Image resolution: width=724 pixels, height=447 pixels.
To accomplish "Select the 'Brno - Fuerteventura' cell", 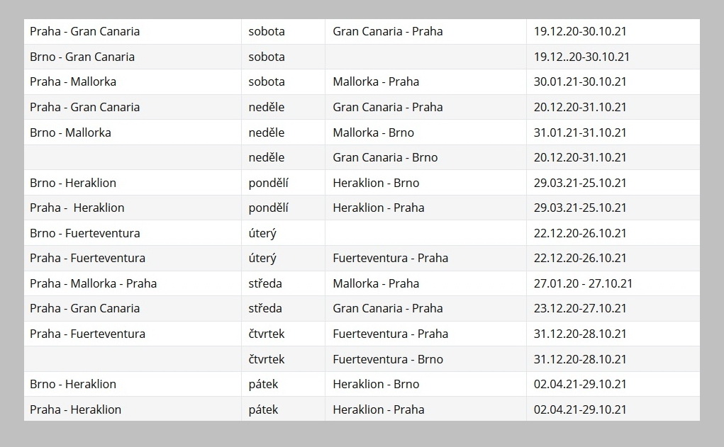I will point(133,233).
